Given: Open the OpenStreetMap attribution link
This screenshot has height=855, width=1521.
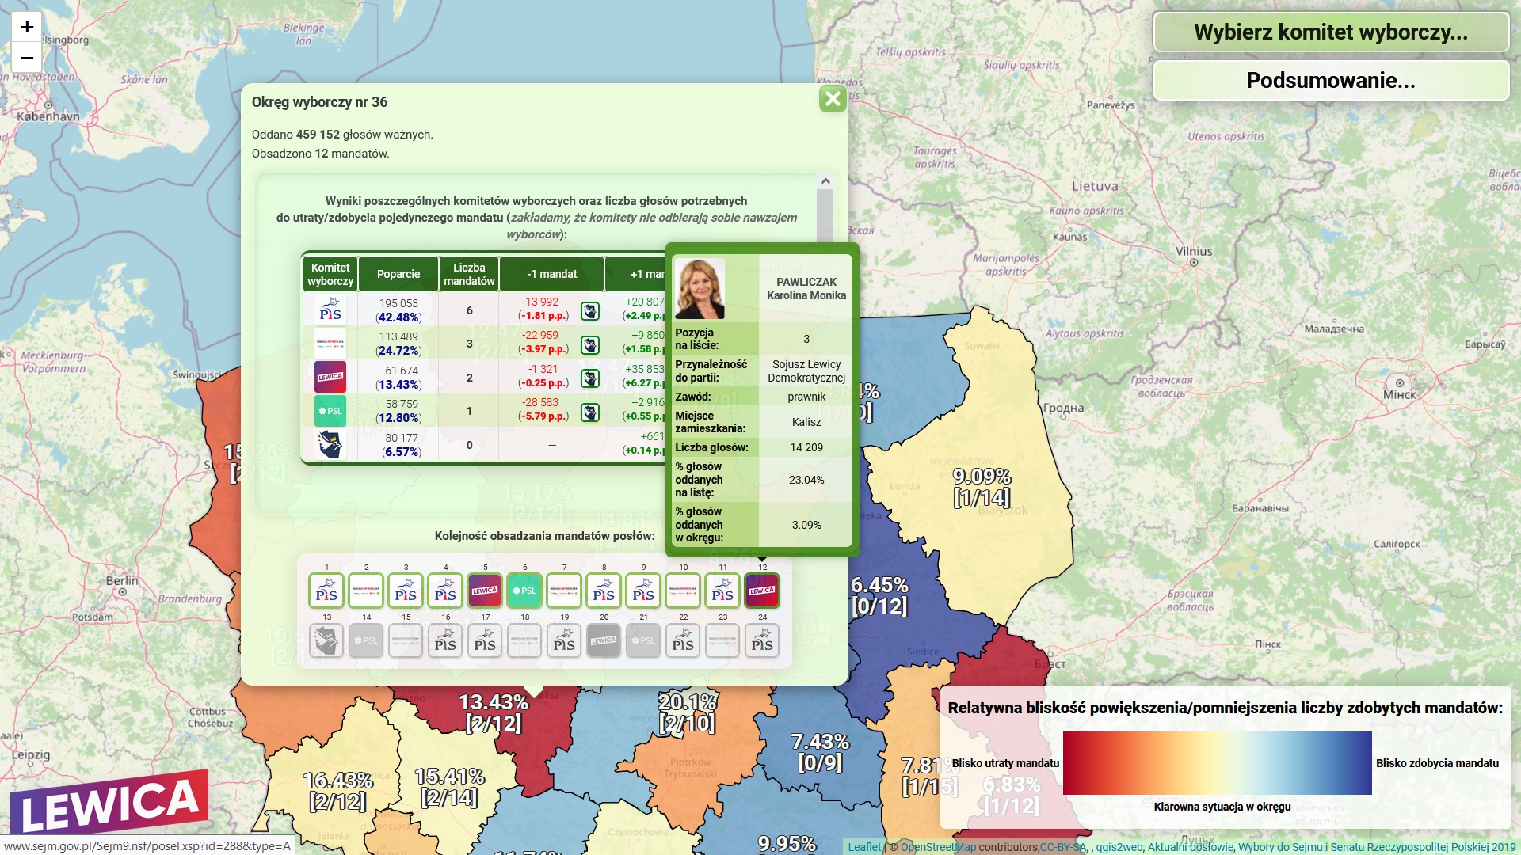Looking at the screenshot, I should (x=938, y=847).
